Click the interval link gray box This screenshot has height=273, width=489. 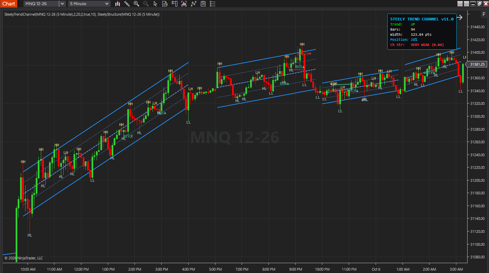click(466, 4)
